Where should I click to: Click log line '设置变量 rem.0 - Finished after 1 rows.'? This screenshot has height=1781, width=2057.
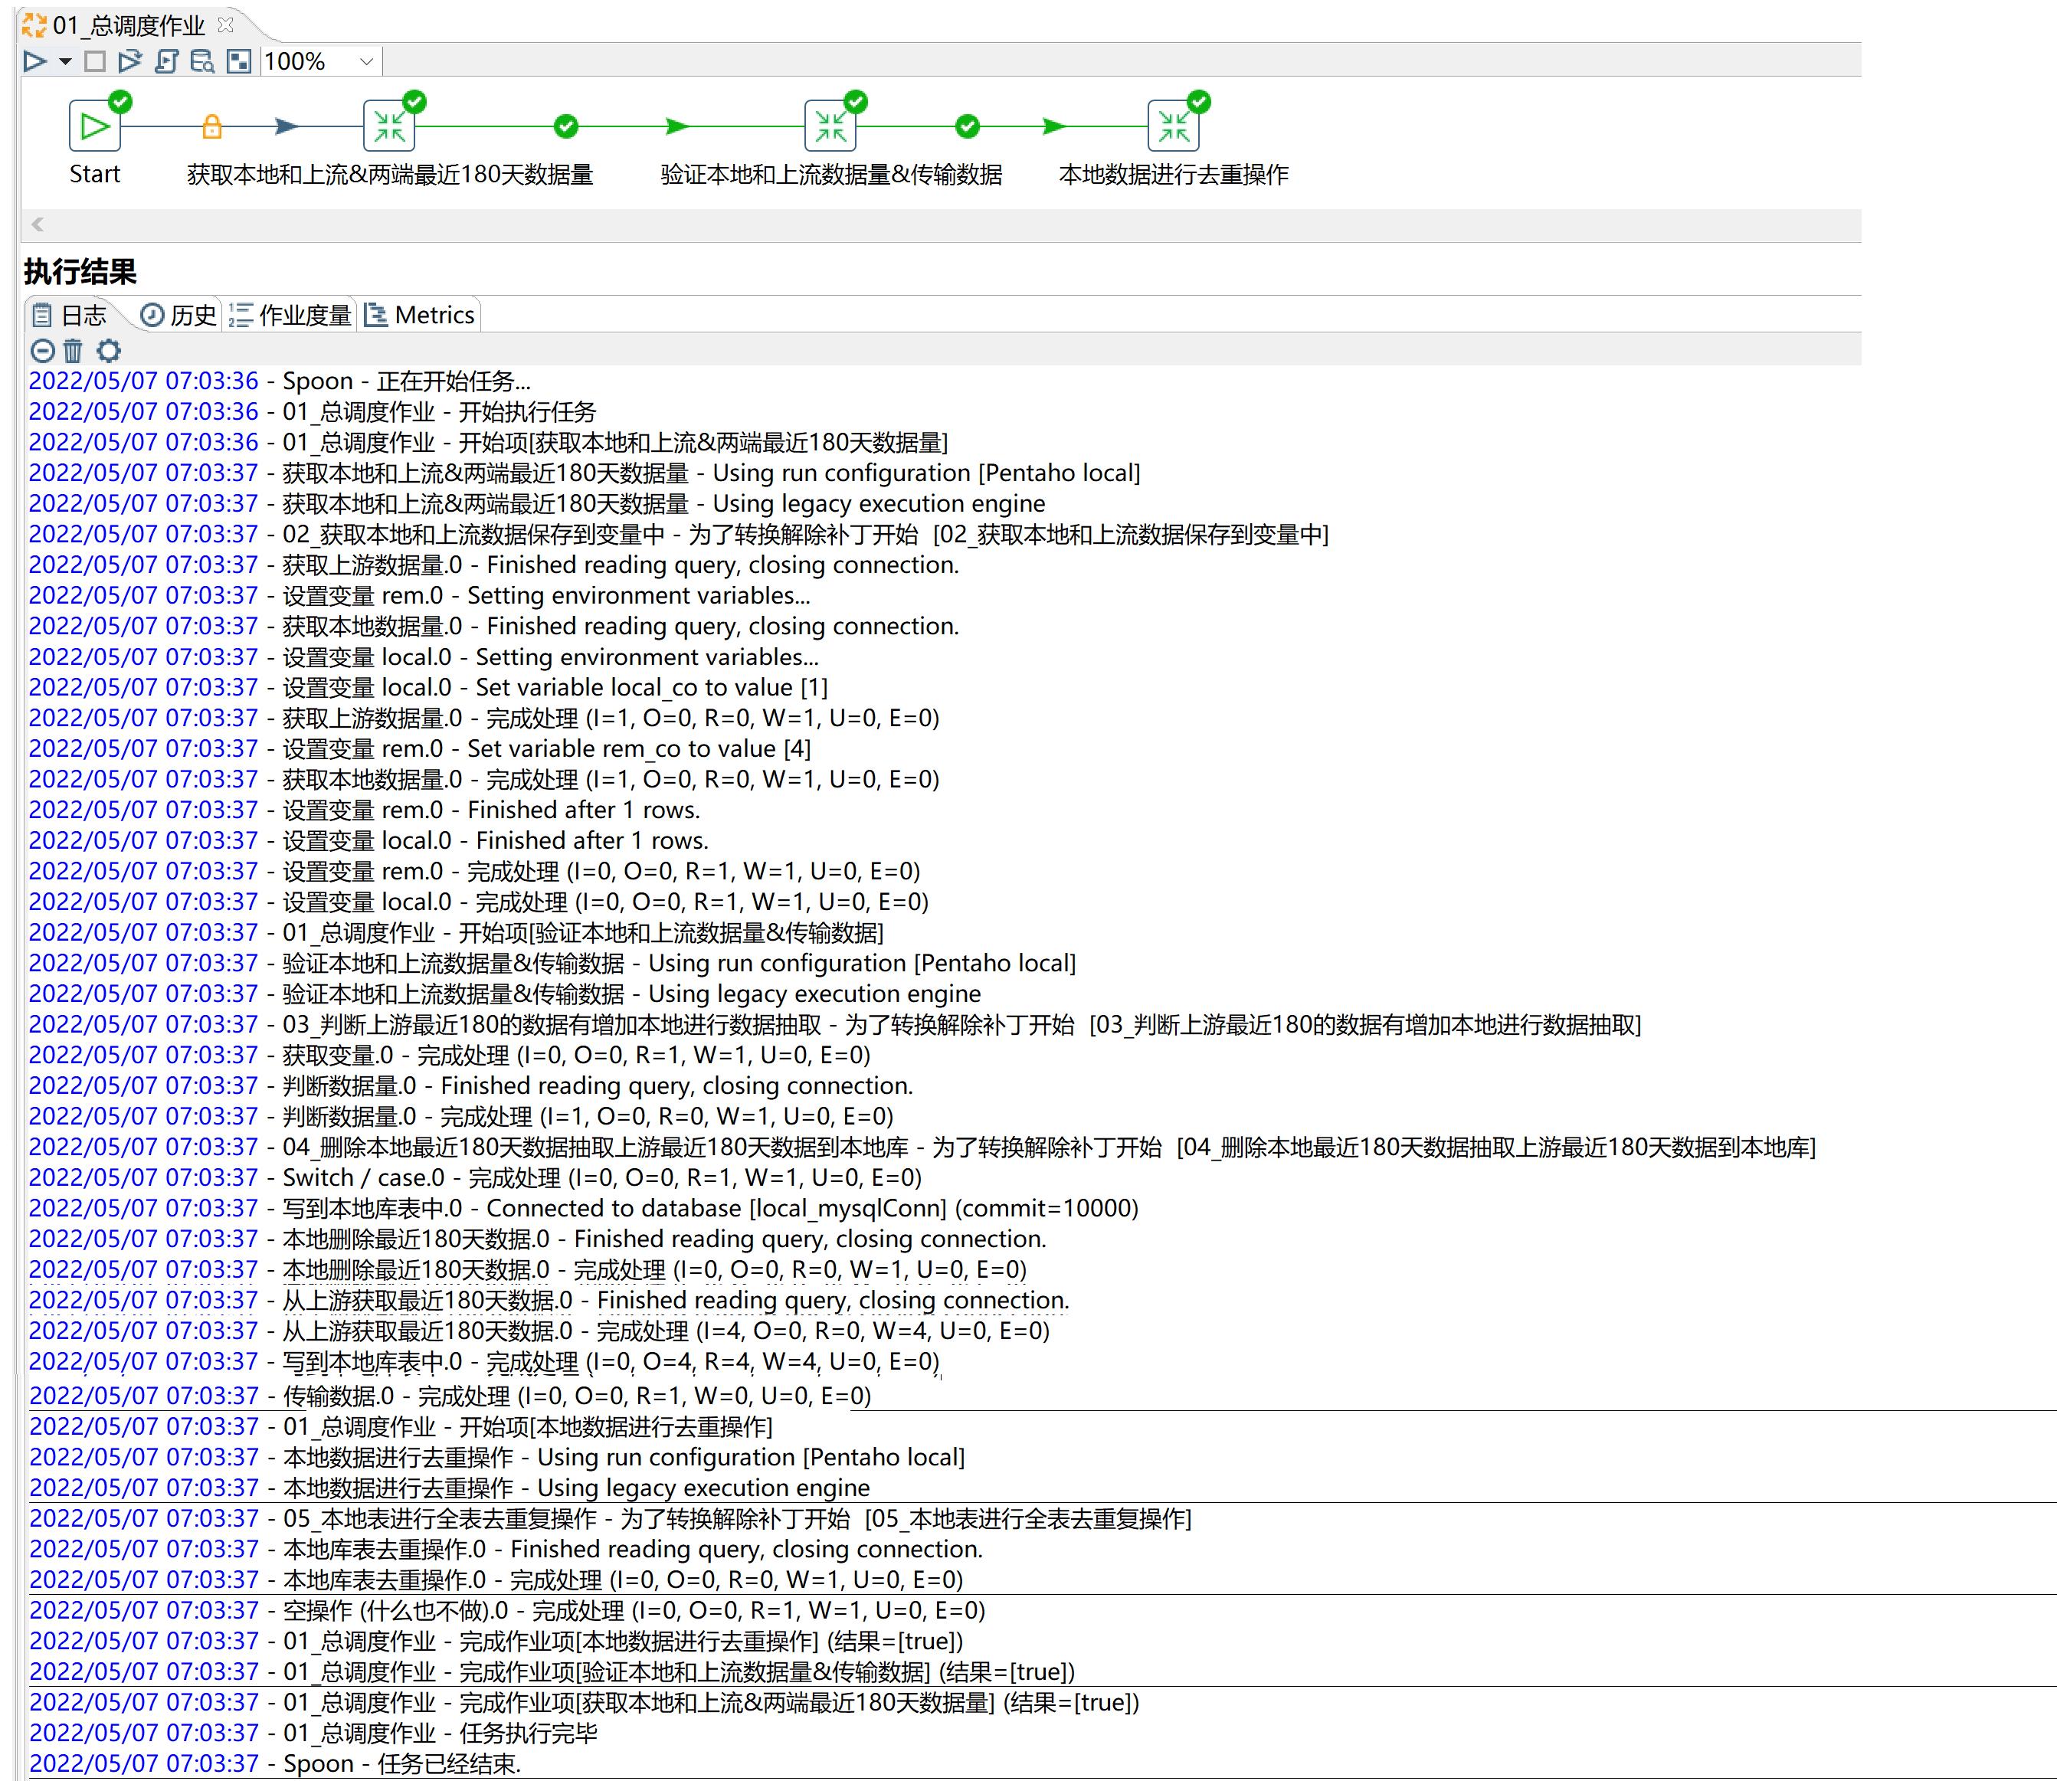tap(365, 810)
